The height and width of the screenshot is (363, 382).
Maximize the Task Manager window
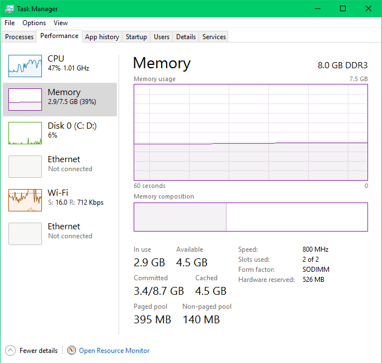coord(343,9)
